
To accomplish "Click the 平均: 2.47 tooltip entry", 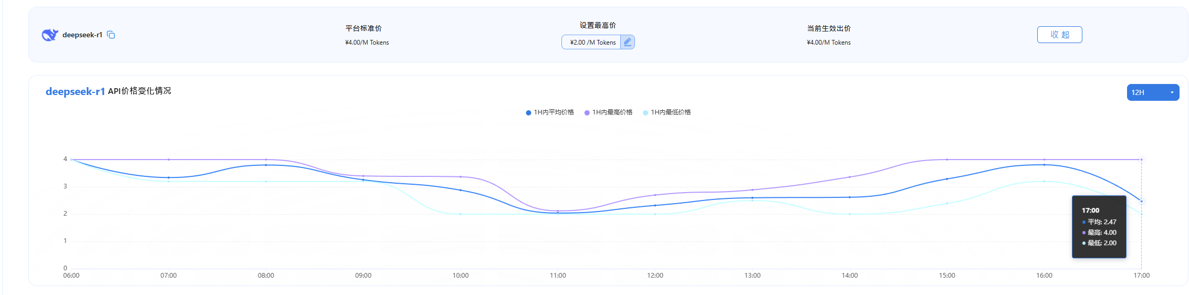I will pyautogui.click(x=1099, y=222).
